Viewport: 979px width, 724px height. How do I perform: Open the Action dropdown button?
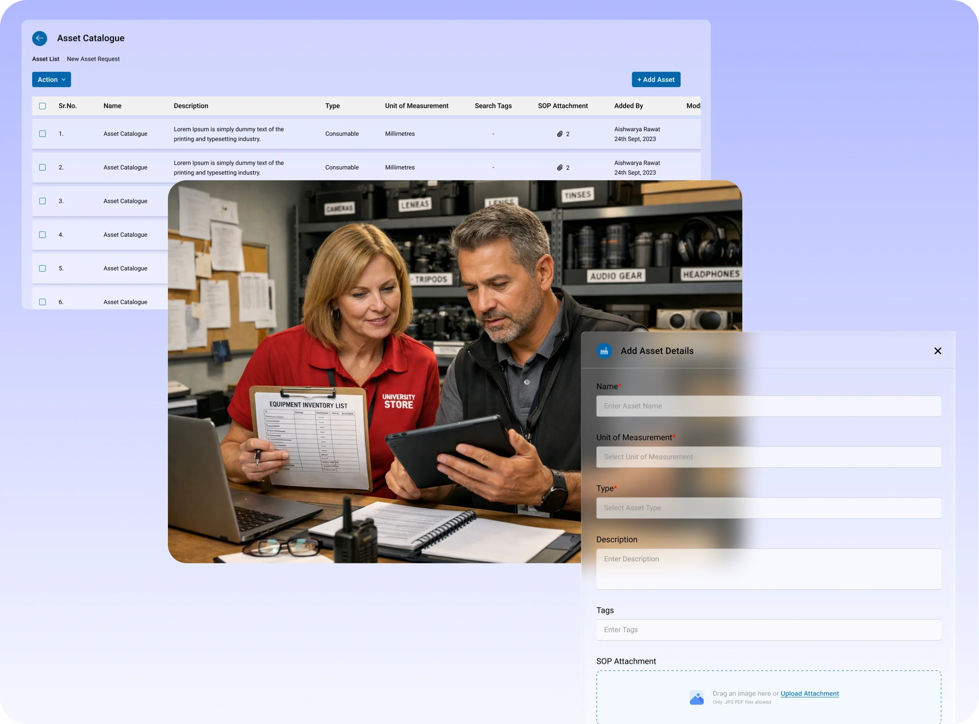(x=51, y=80)
